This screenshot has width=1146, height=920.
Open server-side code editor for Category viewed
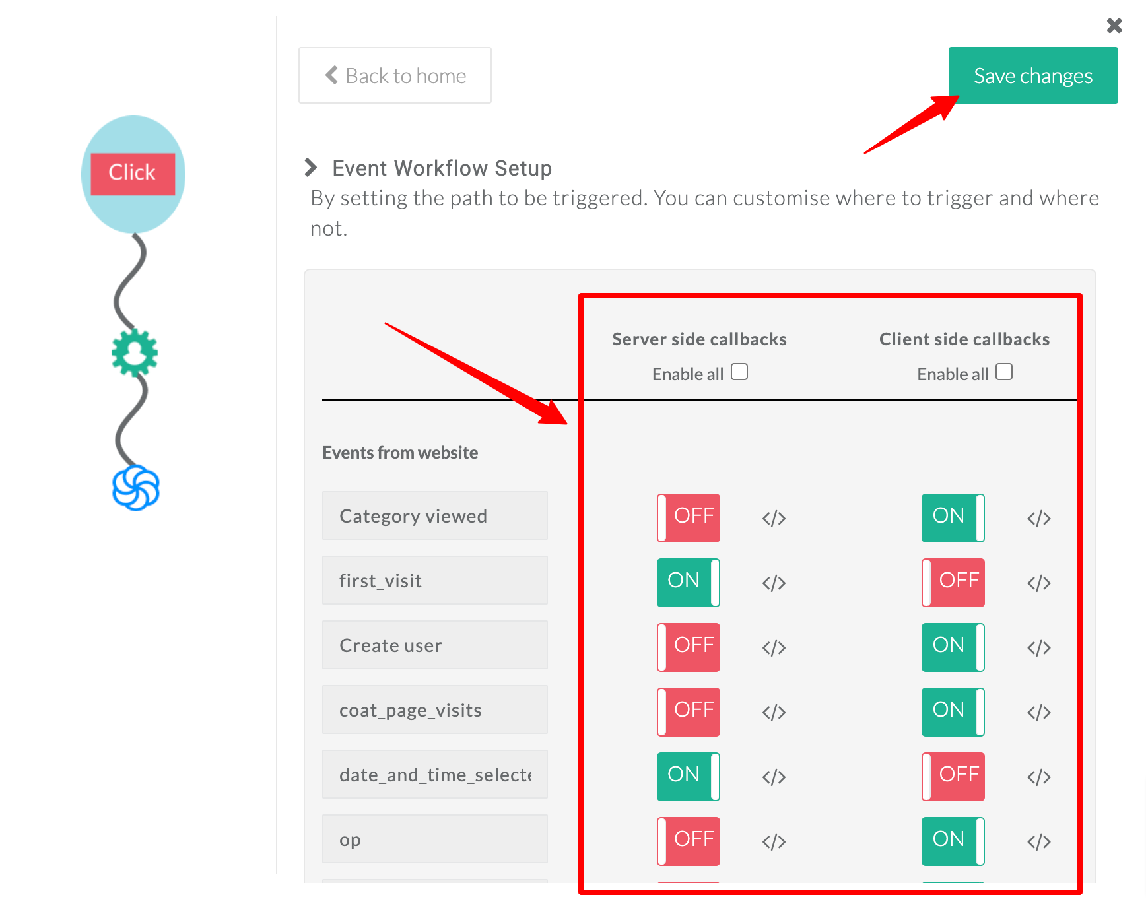coord(774,518)
